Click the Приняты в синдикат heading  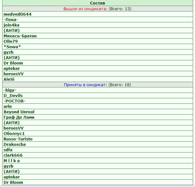pos(86,85)
